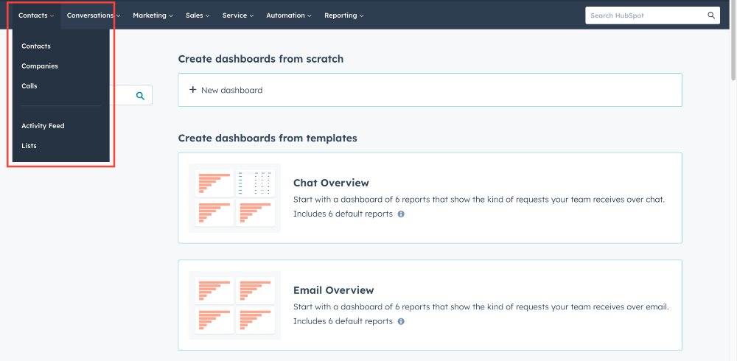Open Activity Feed from the dropdown

43,126
